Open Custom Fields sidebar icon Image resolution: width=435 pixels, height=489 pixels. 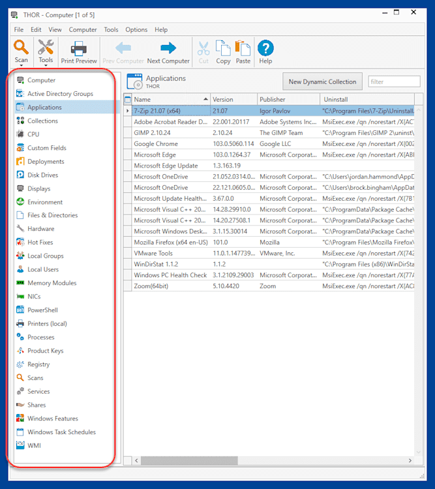pos(20,148)
